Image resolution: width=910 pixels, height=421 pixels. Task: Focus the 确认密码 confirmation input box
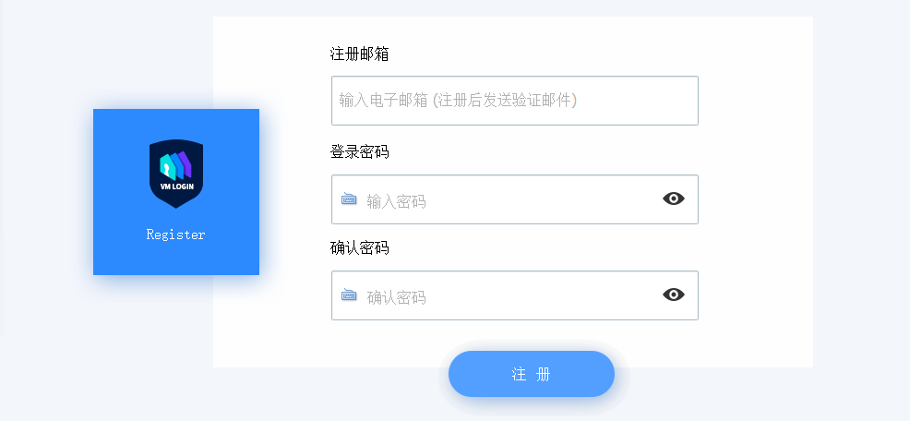515,295
